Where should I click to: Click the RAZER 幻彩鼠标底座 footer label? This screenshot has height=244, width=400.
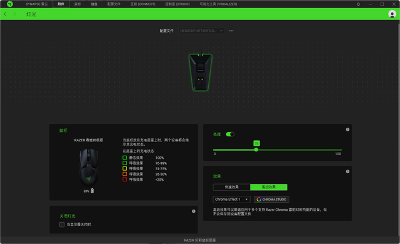200,240
